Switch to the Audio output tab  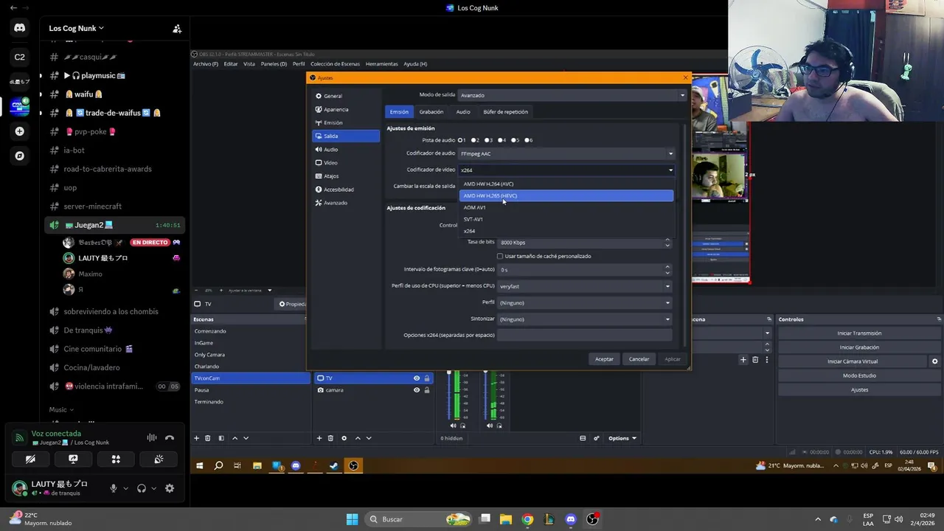(463, 112)
